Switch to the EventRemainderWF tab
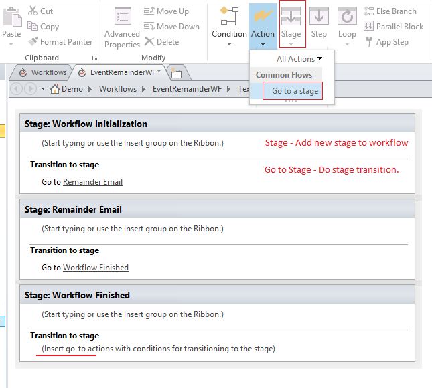432x388 pixels. point(120,72)
